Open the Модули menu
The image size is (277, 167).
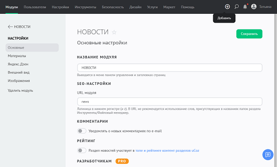[12, 7]
